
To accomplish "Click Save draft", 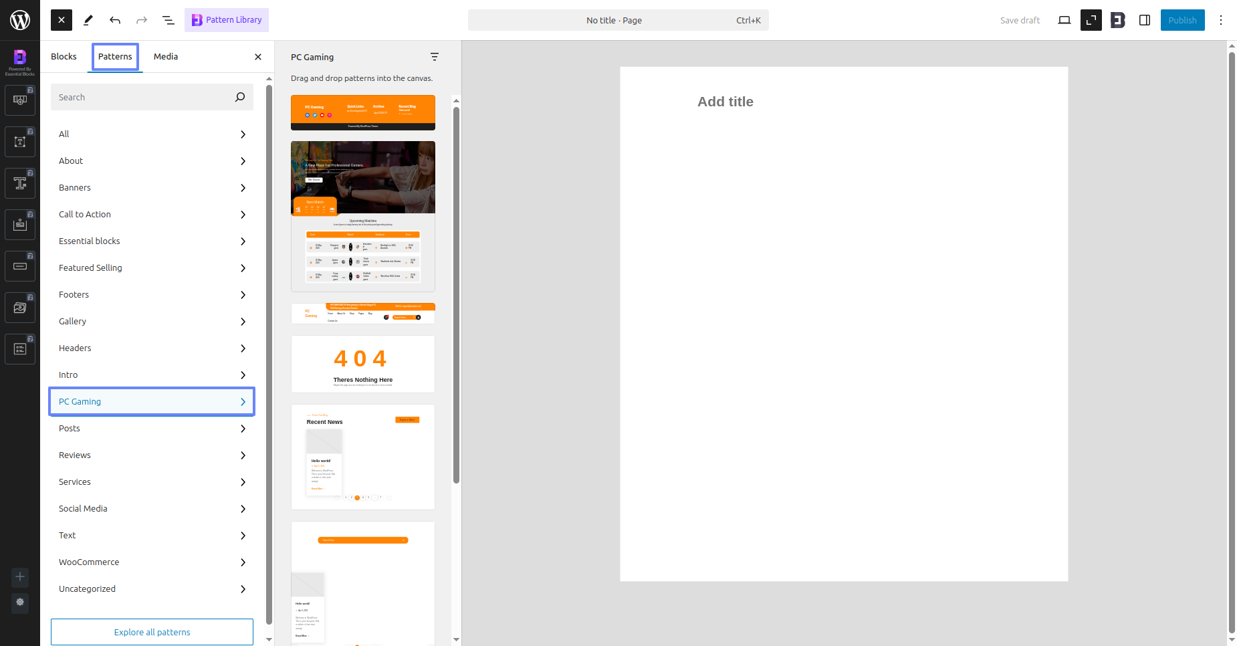I will pos(1020,20).
